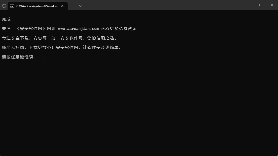This screenshot has width=278, height=156.
Task: Expand the profiles menu with the down arrow
Action: pos(80,6)
